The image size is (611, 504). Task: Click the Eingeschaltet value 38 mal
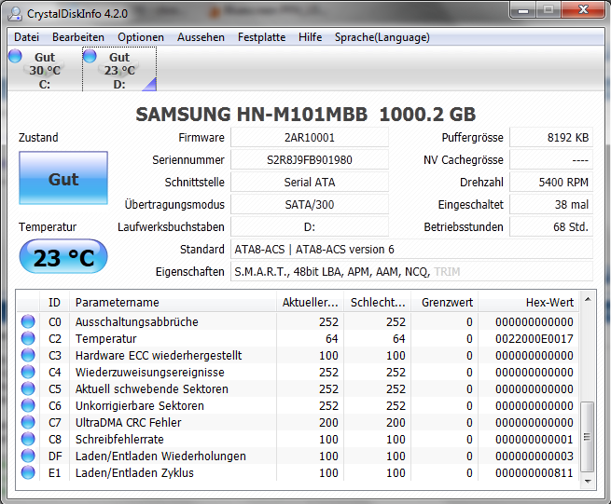[551, 205]
